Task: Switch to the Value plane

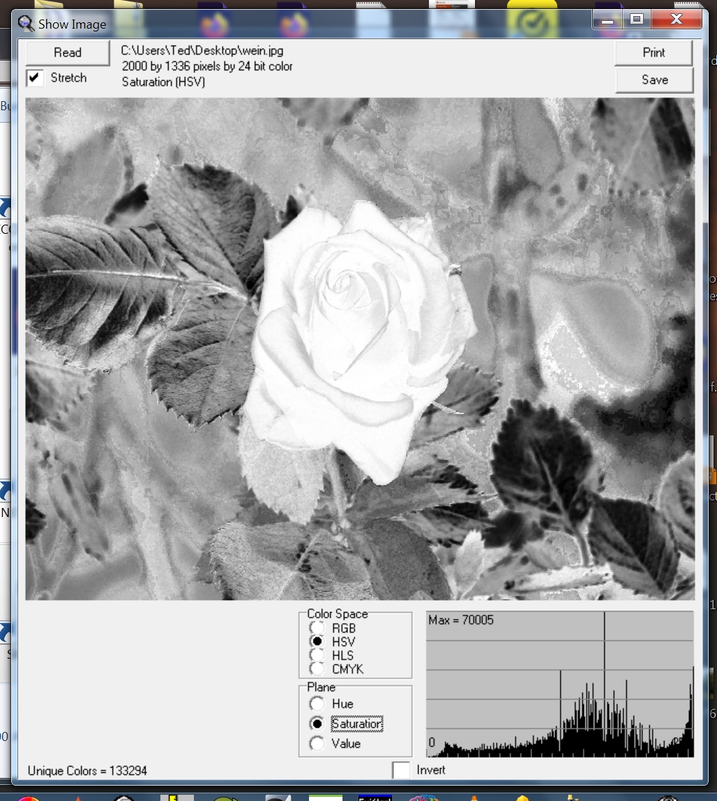Action: (x=317, y=744)
